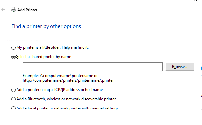The image size is (202, 125).
Task: Select the TCP/IP address or hostname radio button
Action: (13, 90)
